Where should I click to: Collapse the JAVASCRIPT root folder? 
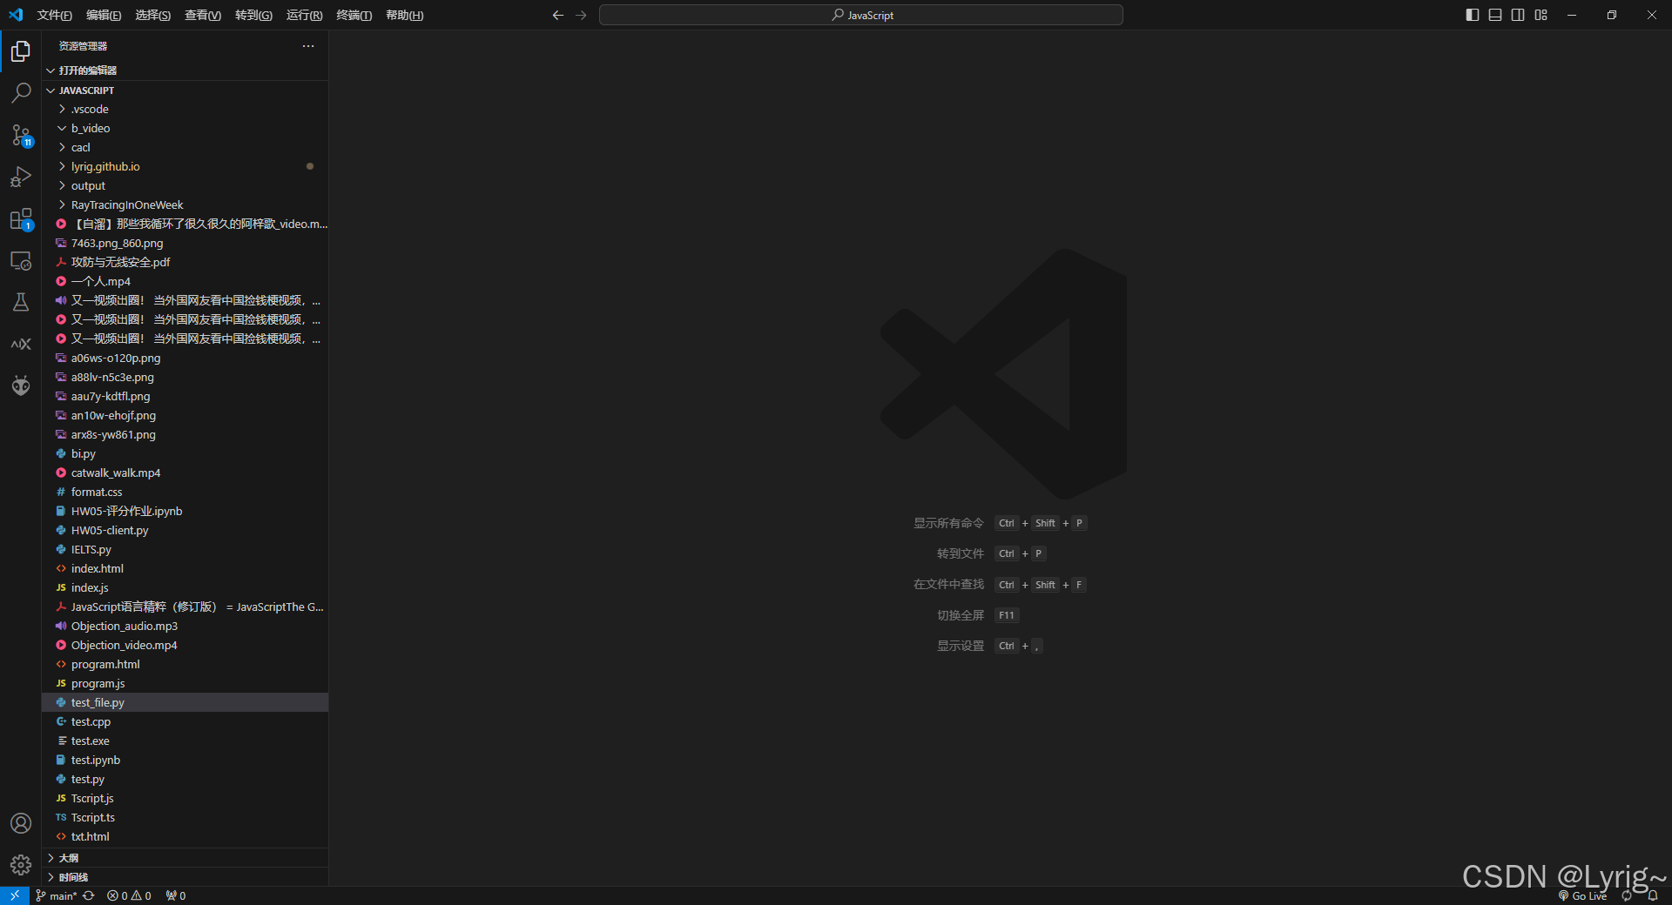(185, 90)
